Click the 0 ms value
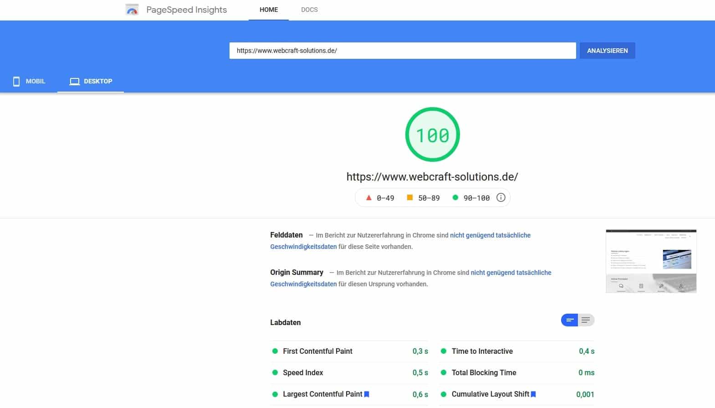Image resolution: width=715 pixels, height=408 pixels. pos(587,373)
